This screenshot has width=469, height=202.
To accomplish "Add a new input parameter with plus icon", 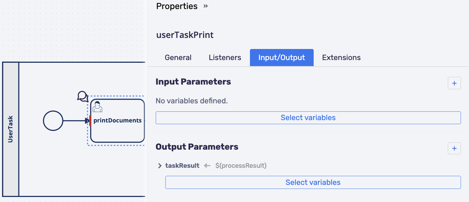I will (454, 83).
